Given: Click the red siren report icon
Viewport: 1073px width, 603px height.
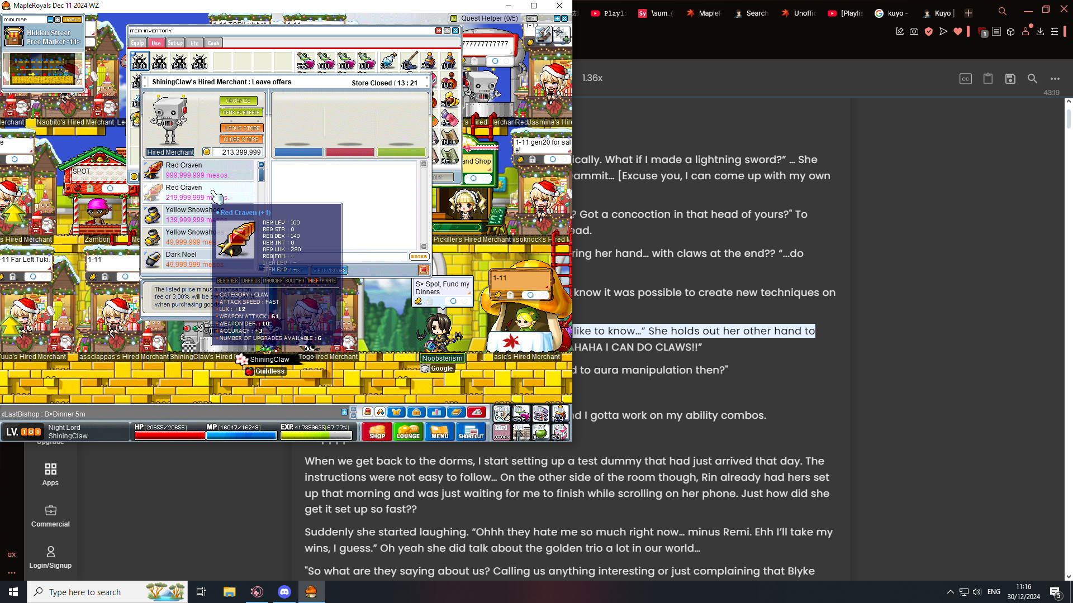Looking at the screenshot, I should pyautogui.click(x=368, y=412).
